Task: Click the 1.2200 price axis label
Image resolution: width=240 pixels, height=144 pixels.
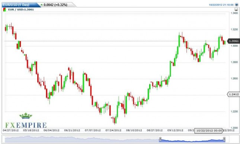Action: pos(234,112)
